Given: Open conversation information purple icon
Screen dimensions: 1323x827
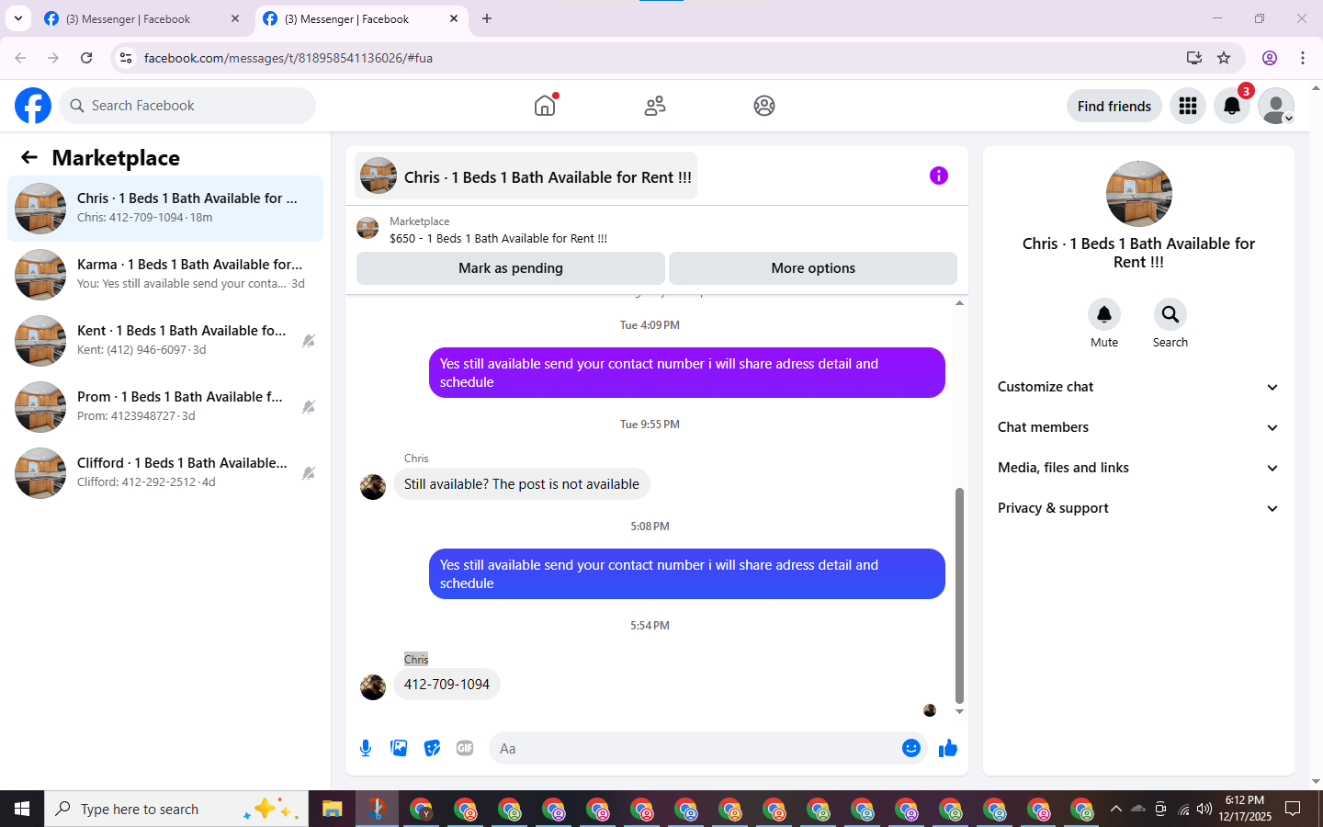Looking at the screenshot, I should (938, 176).
